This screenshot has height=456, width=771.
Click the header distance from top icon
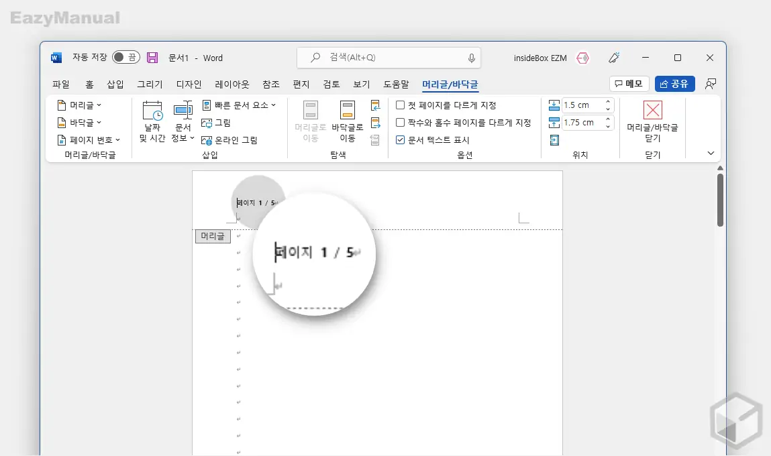pyautogui.click(x=554, y=105)
